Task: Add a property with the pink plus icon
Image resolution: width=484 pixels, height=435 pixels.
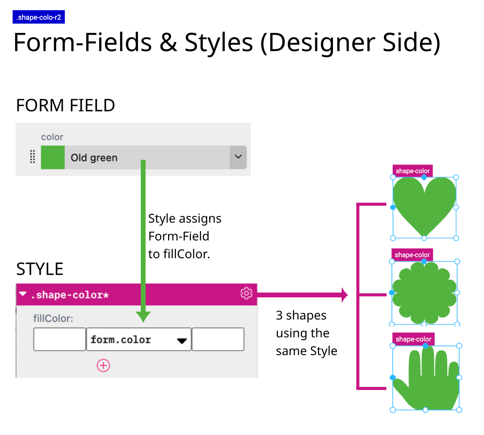Action: (104, 365)
